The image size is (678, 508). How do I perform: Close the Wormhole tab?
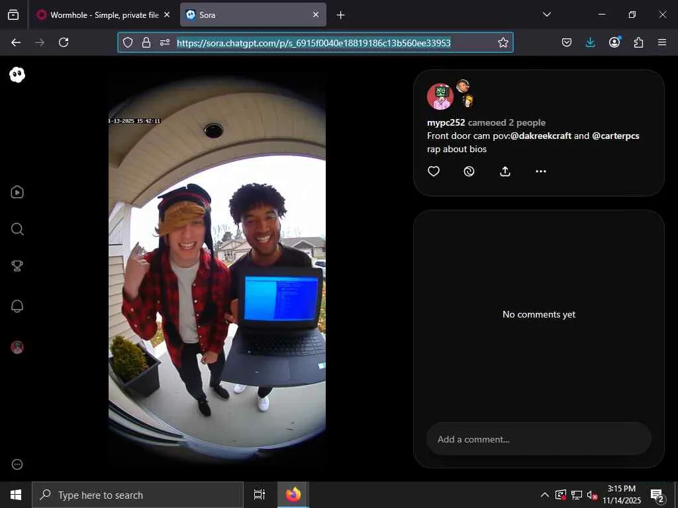(167, 15)
